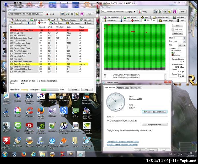Click the Speed map button
Image resolution: width=198 pixels, height=164 pixels.
tap(178, 33)
